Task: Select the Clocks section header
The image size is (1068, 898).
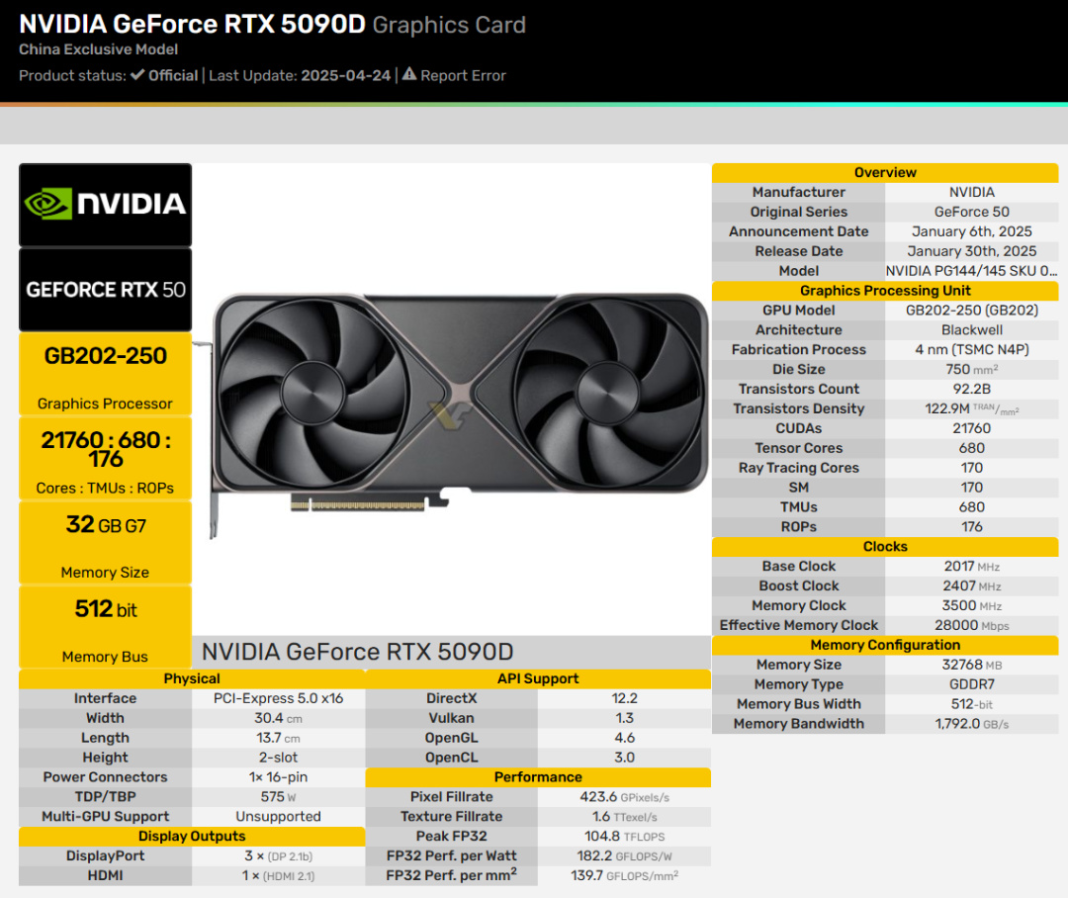Action: tap(885, 547)
